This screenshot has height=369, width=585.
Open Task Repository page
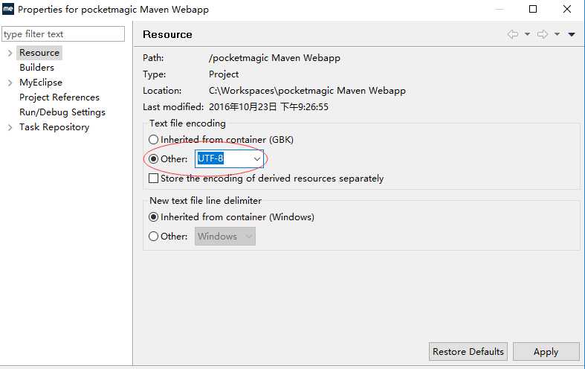coord(54,127)
